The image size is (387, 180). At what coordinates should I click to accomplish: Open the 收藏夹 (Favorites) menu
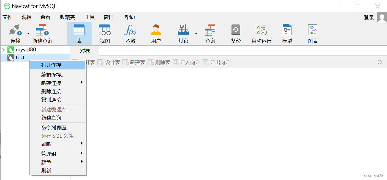(x=67, y=17)
